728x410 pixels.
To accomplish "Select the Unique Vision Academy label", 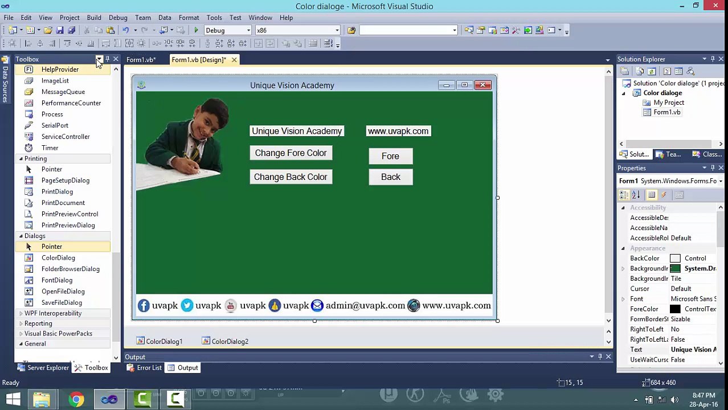I will coord(297,131).
